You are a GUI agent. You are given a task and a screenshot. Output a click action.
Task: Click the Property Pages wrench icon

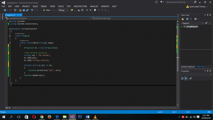point(190,78)
